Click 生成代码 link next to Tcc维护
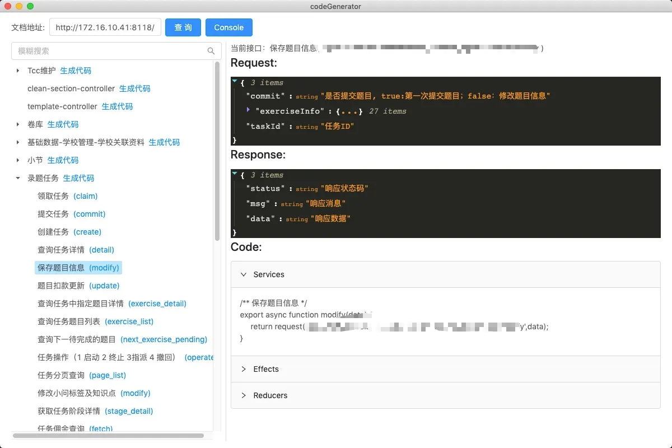672x448 pixels. pyautogui.click(x=76, y=71)
